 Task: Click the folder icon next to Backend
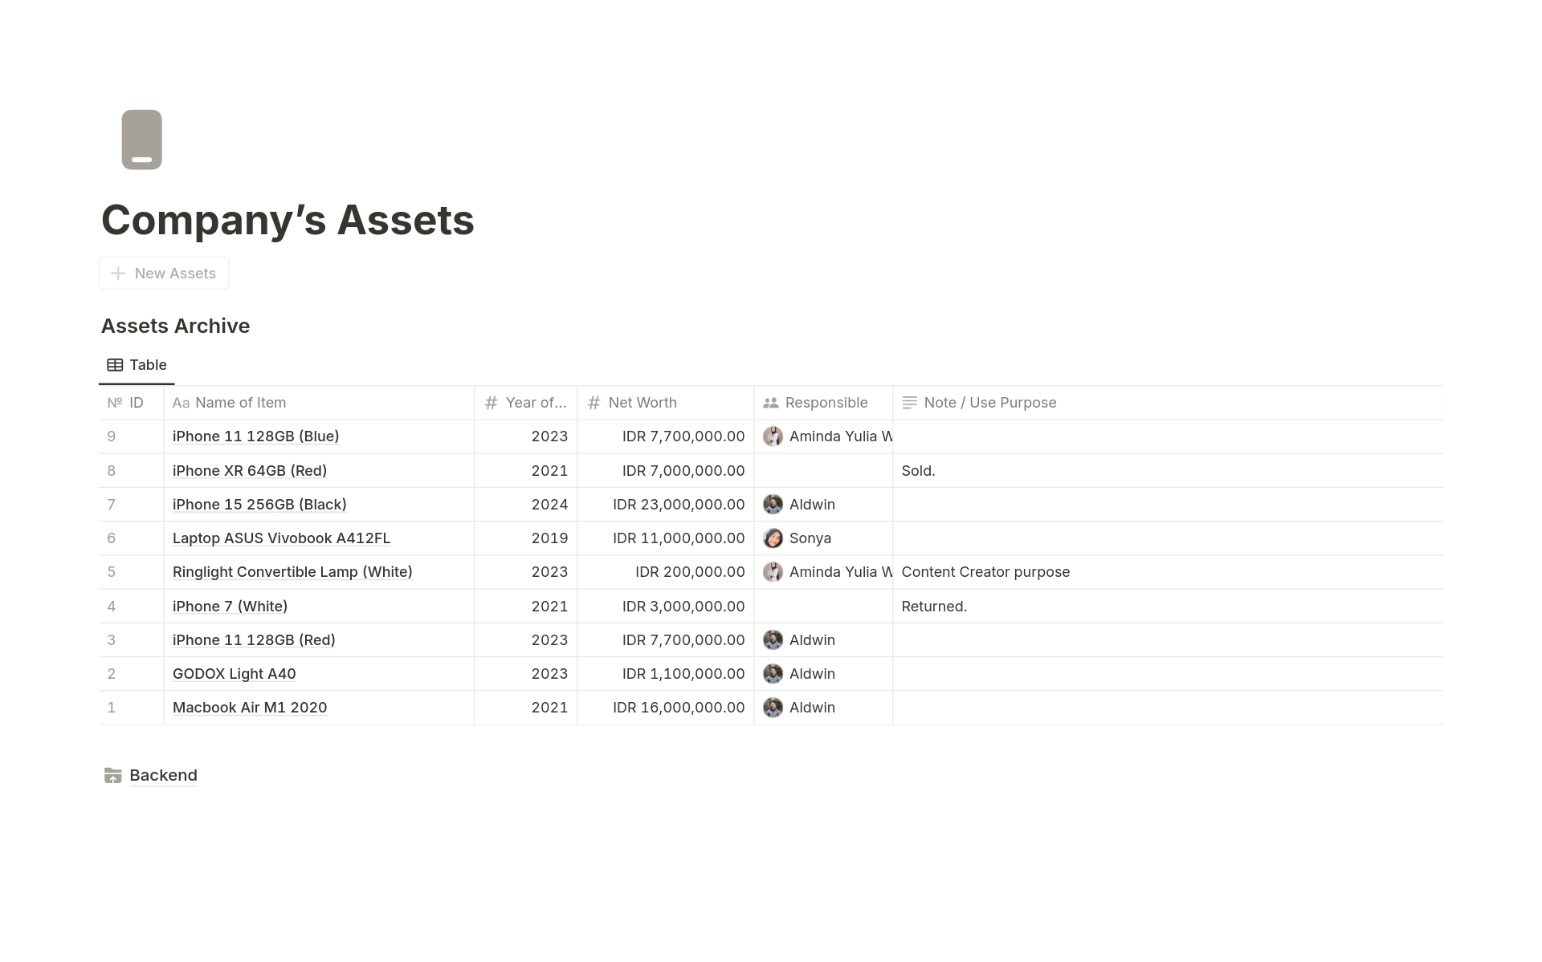tap(113, 775)
